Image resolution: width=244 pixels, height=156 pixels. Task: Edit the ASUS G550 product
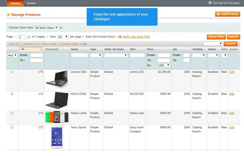[232, 94]
